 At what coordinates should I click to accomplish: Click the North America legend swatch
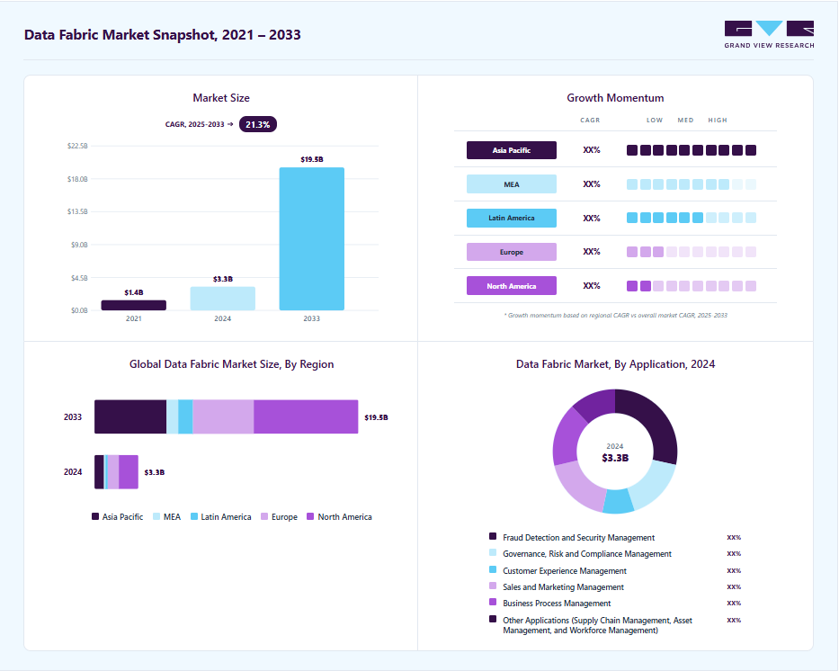[x=310, y=516]
